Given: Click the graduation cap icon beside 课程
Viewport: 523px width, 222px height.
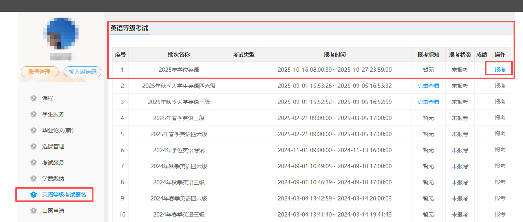Looking at the screenshot, I should coord(33,98).
